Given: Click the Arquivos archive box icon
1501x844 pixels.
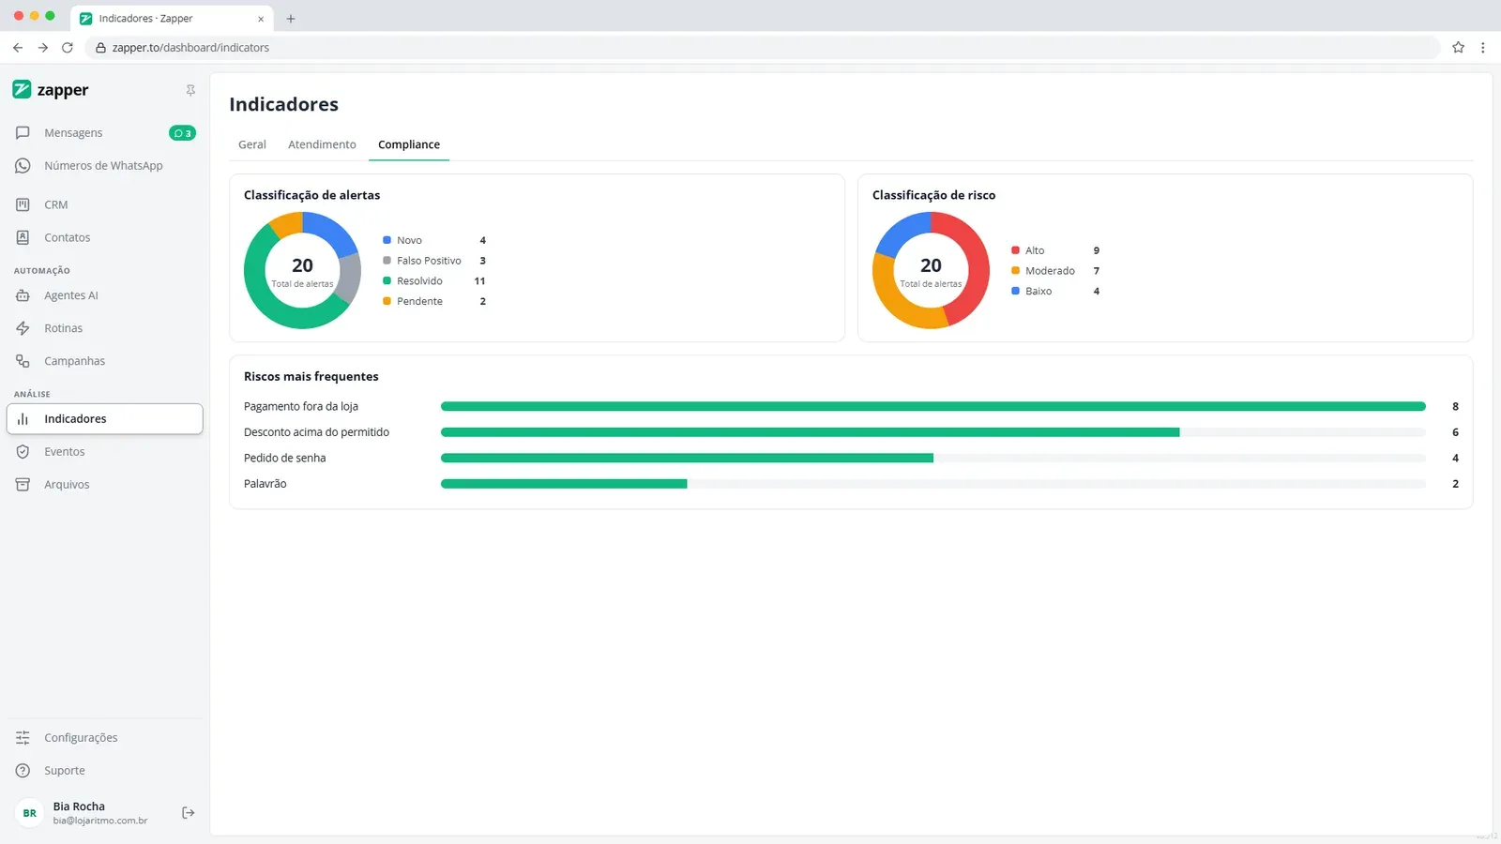Looking at the screenshot, I should click(23, 485).
